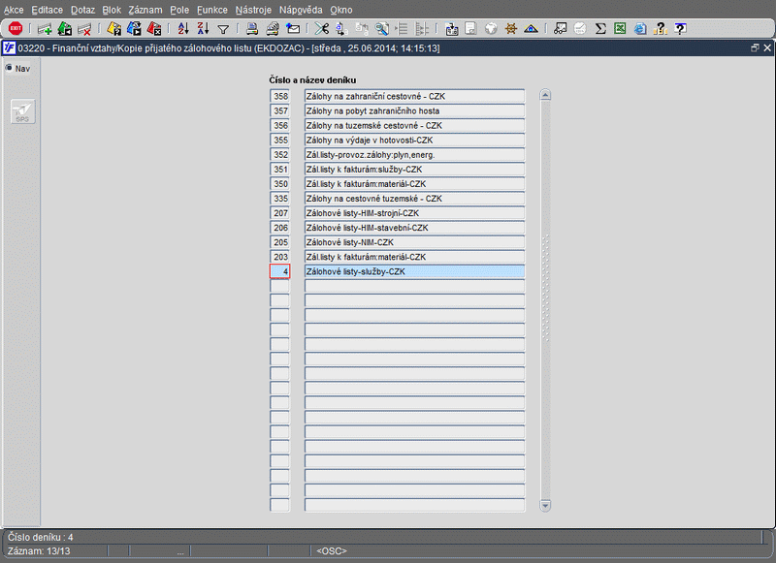Click the triangle with blue eye icon
This screenshot has width=776, height=563.
(x=531, y=29)
